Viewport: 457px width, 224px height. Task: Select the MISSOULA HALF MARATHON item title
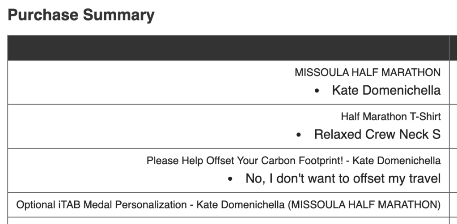(368, 72)
